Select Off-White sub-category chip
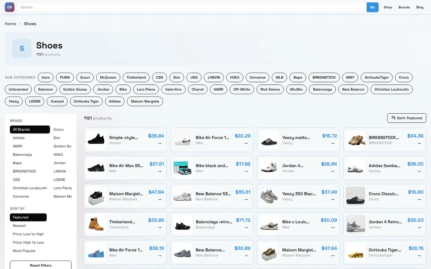Viewport: 431px width, 269px height. point(242,89)
